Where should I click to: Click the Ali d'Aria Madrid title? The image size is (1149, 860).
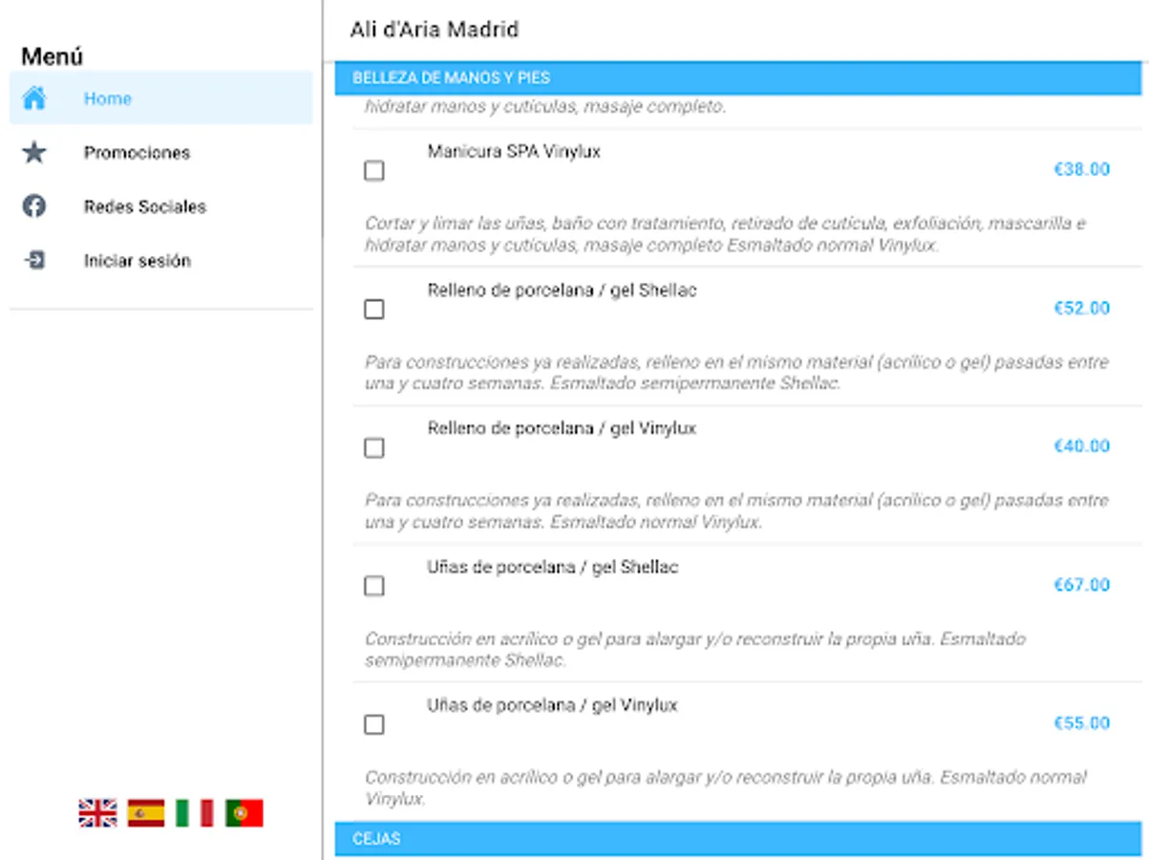point(434,30)
